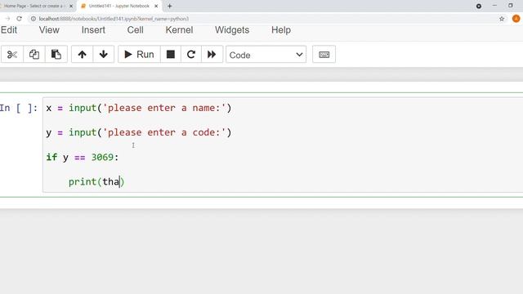Close the Untitled141 notebook tab
The width and height of the screenshot is (523, 294).
pos(156,6)
